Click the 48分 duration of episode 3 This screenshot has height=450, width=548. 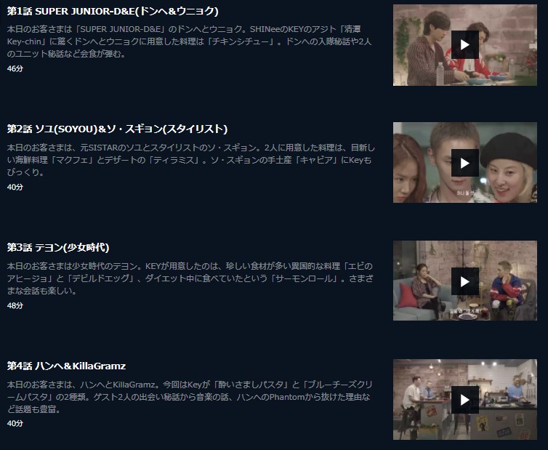click(x=15, y=305)
